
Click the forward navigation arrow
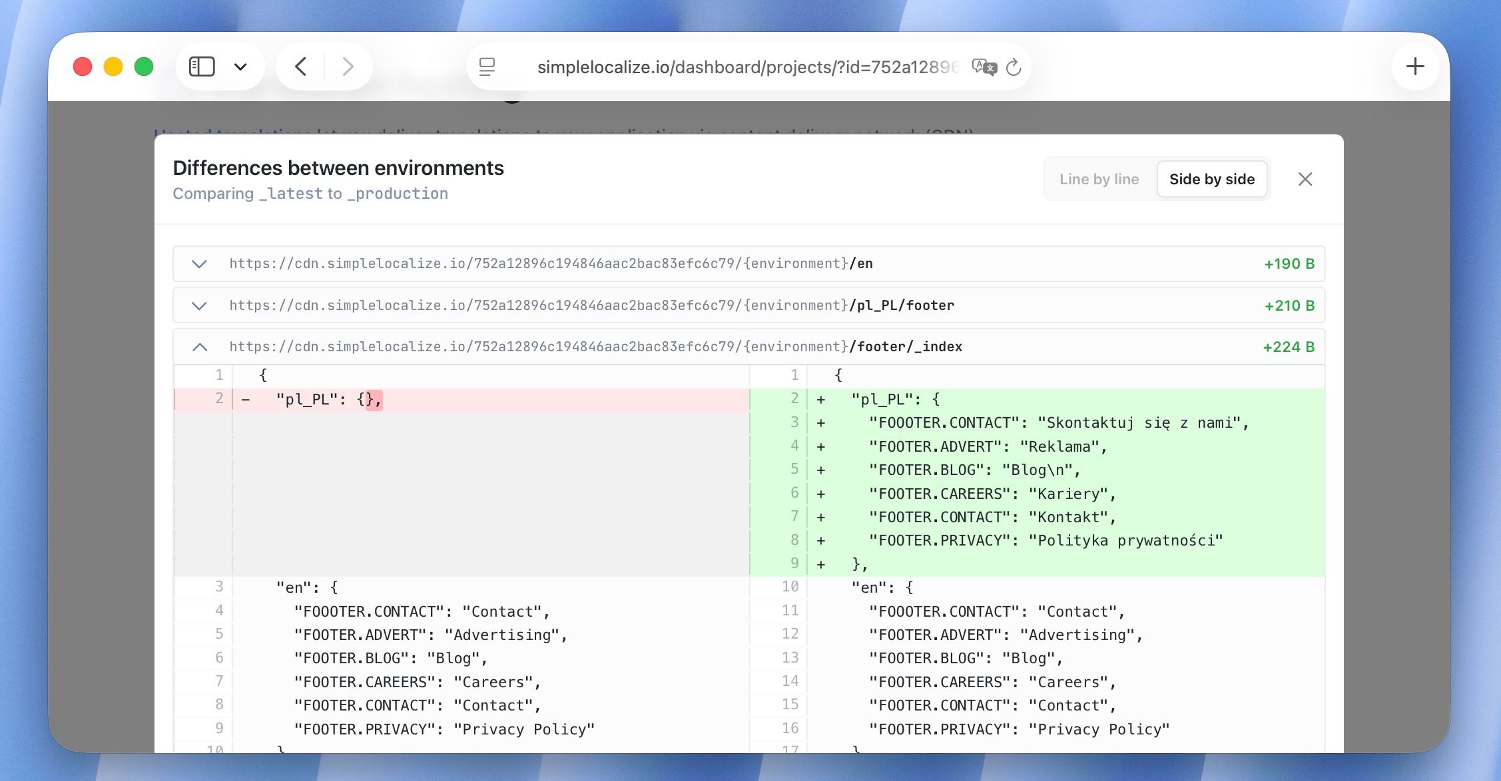click(348, 66)
